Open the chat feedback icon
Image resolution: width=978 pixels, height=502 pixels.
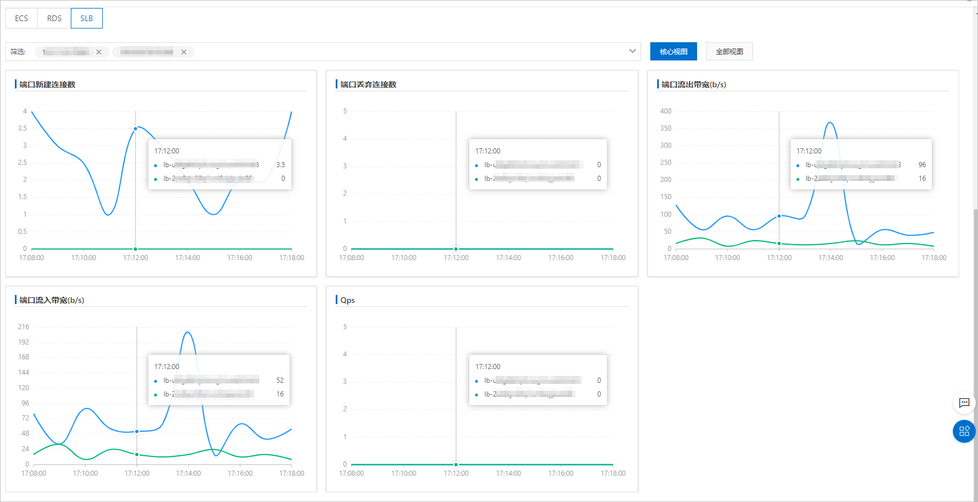[964, 403]
